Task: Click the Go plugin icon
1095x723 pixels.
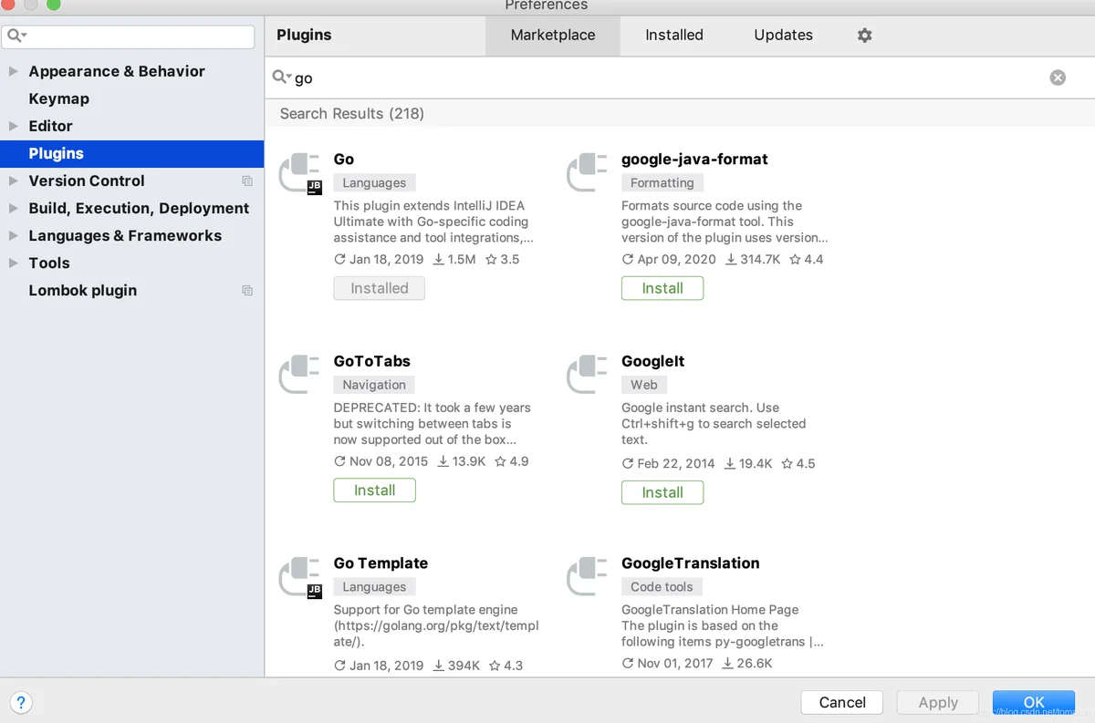Action: point(300,173)
